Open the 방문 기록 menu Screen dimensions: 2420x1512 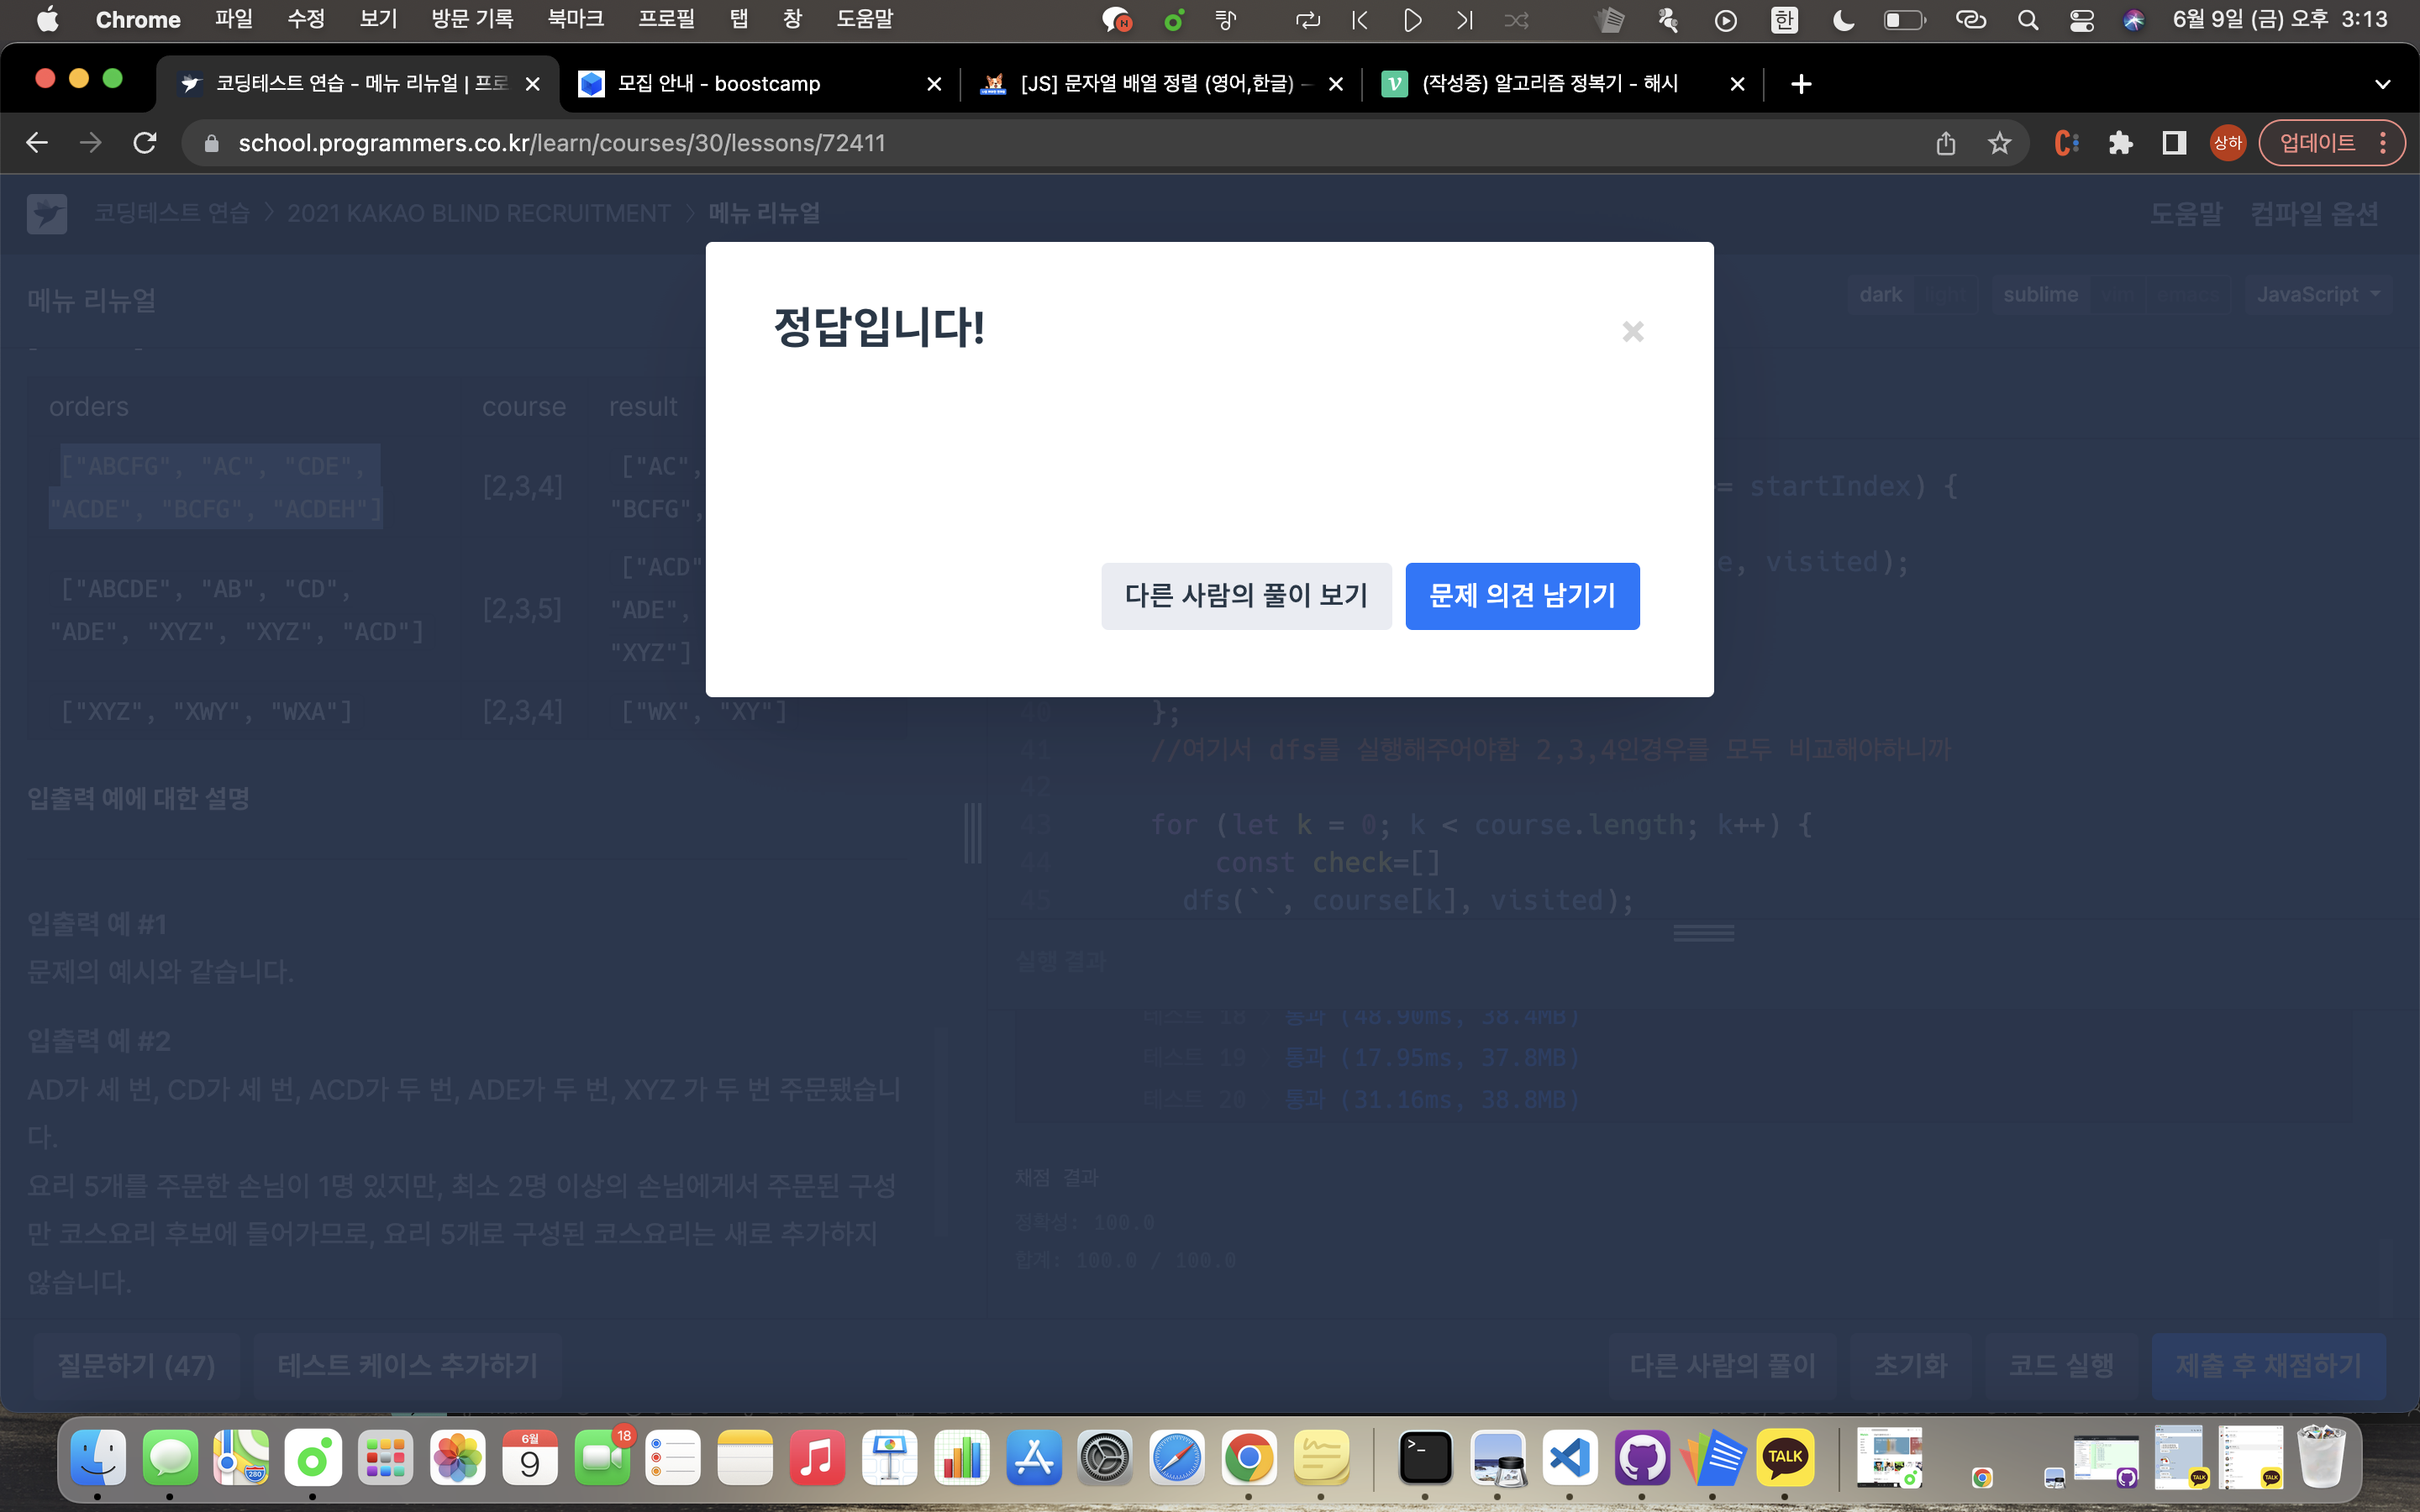tap(472, 19)
